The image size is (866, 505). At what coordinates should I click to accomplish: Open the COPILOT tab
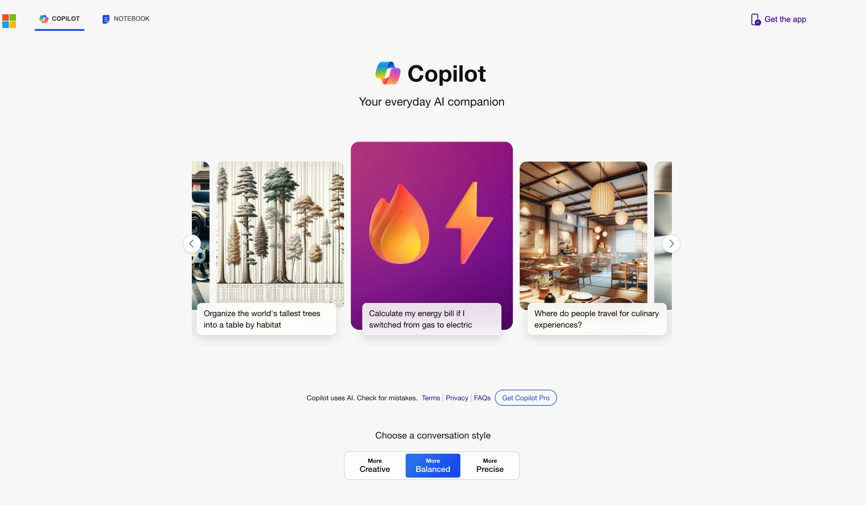pos(60,19)
